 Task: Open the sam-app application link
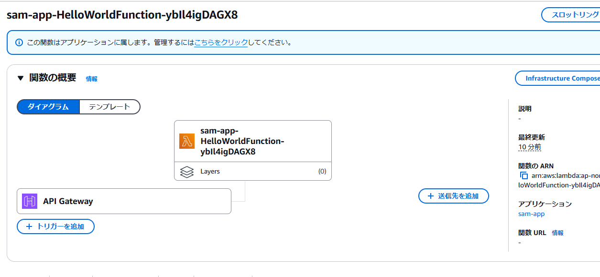[x=531, y=214]
